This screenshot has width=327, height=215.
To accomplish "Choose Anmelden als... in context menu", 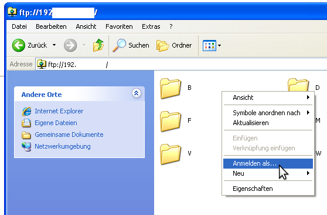I will [268, 163].
